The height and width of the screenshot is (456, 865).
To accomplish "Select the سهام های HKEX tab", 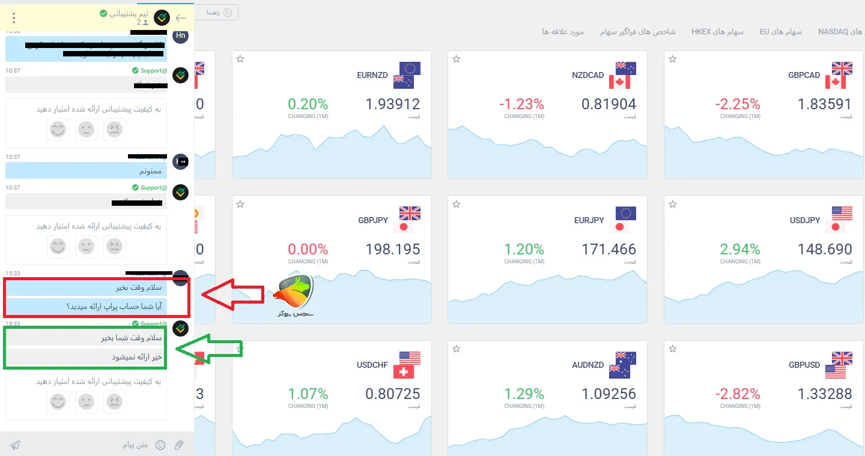I will point(717,31).
